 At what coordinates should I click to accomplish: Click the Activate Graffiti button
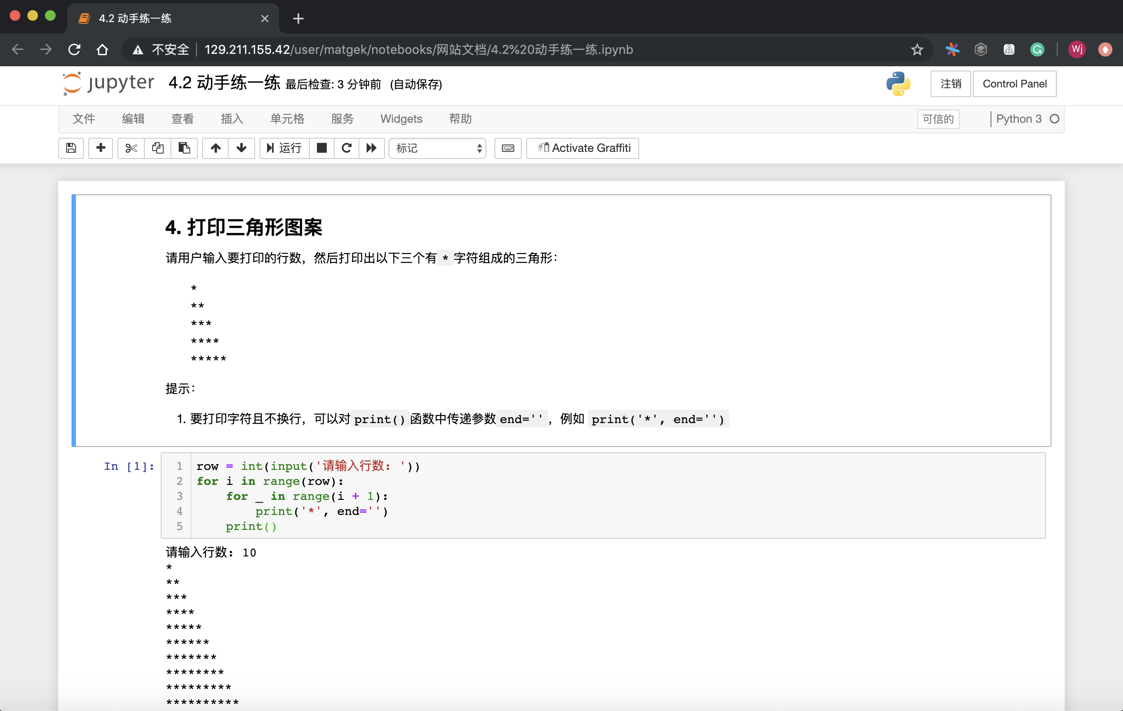coord(584,148)
